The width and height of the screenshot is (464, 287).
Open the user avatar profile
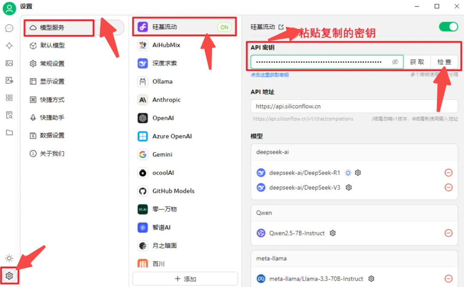click(9, 8)
